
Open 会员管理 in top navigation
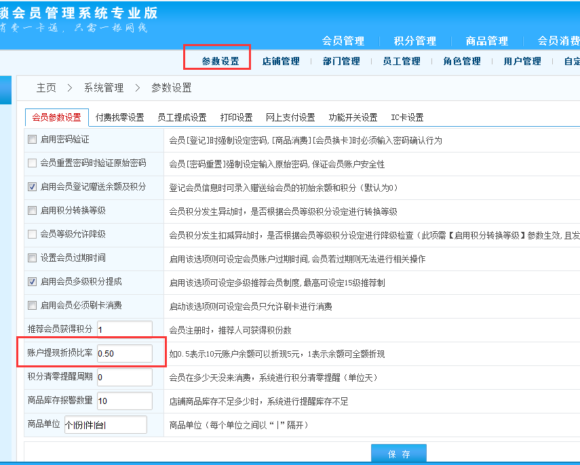343,41
